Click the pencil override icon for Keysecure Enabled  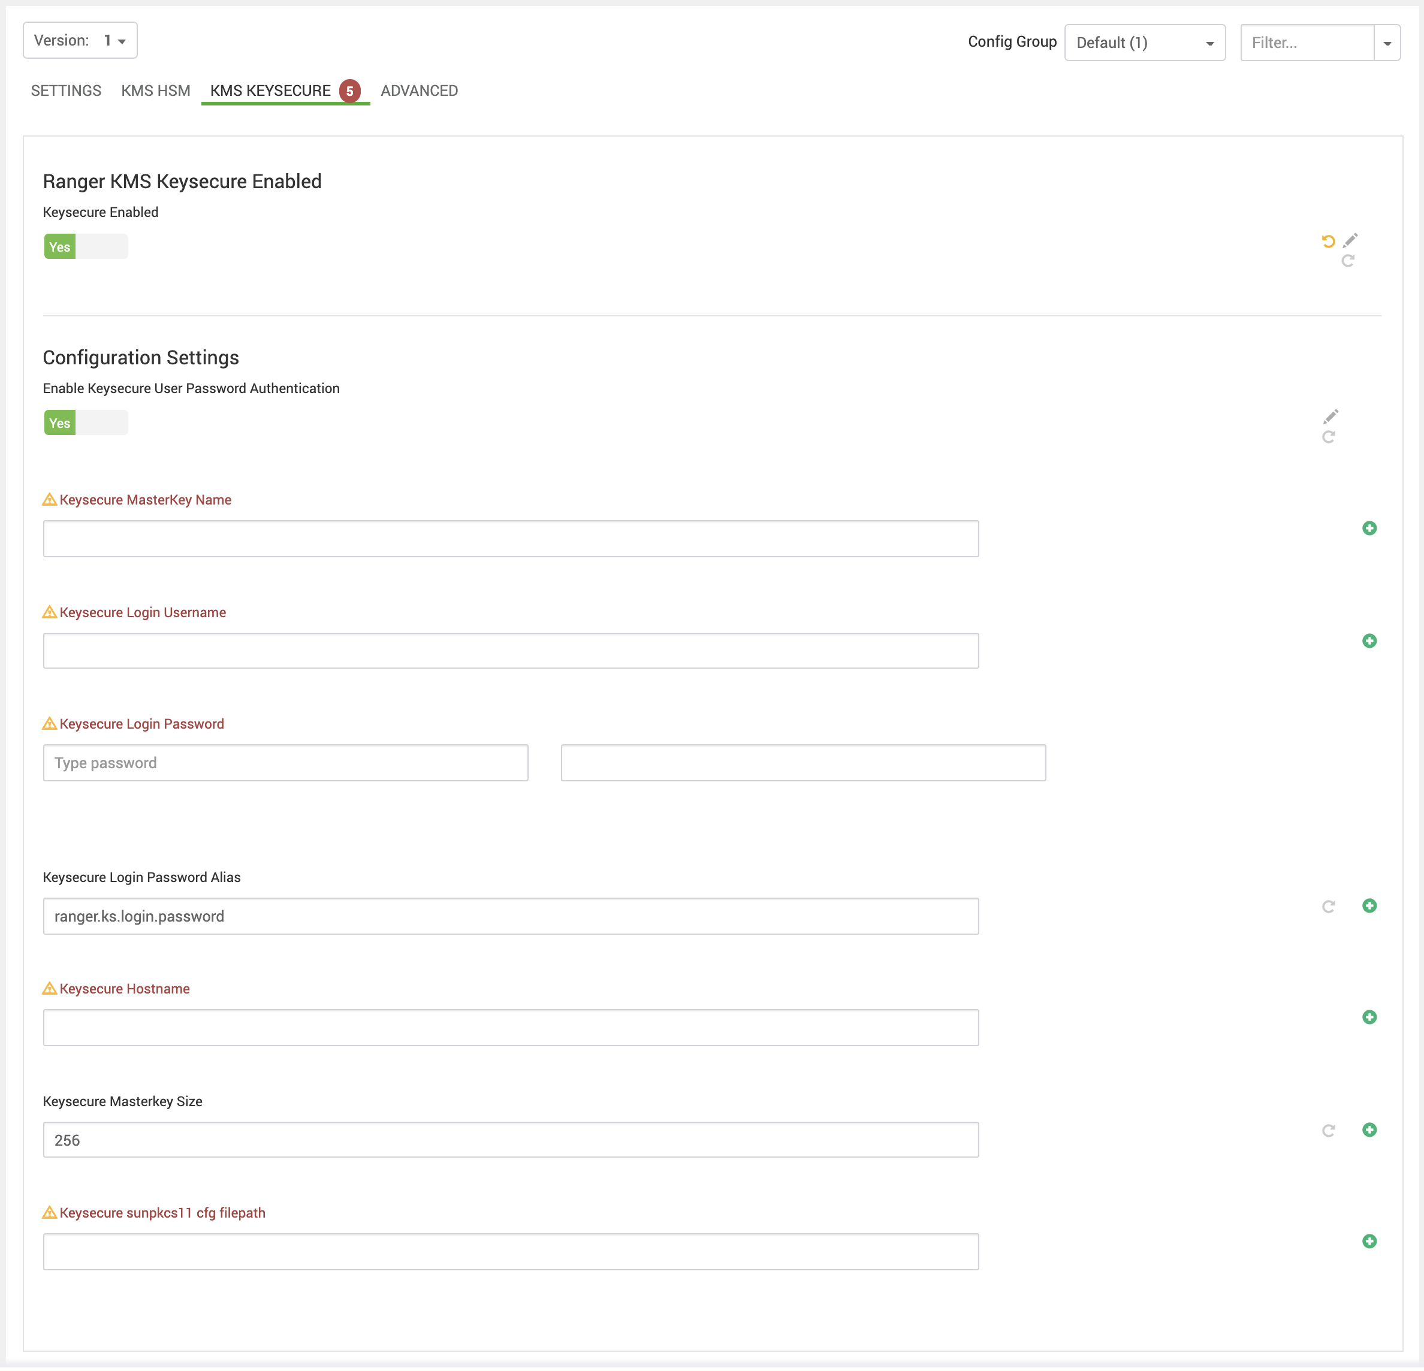[1350, 240]
